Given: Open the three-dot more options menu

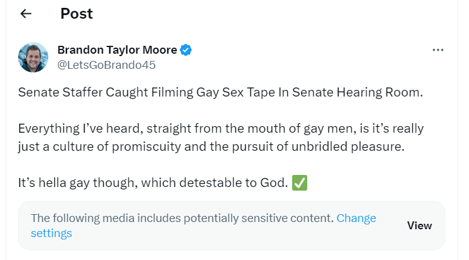Looking at the screenshot, I should pyautogui.click(x=438, y=50).
